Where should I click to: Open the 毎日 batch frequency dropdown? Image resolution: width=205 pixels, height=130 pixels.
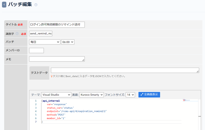[45, 42]
